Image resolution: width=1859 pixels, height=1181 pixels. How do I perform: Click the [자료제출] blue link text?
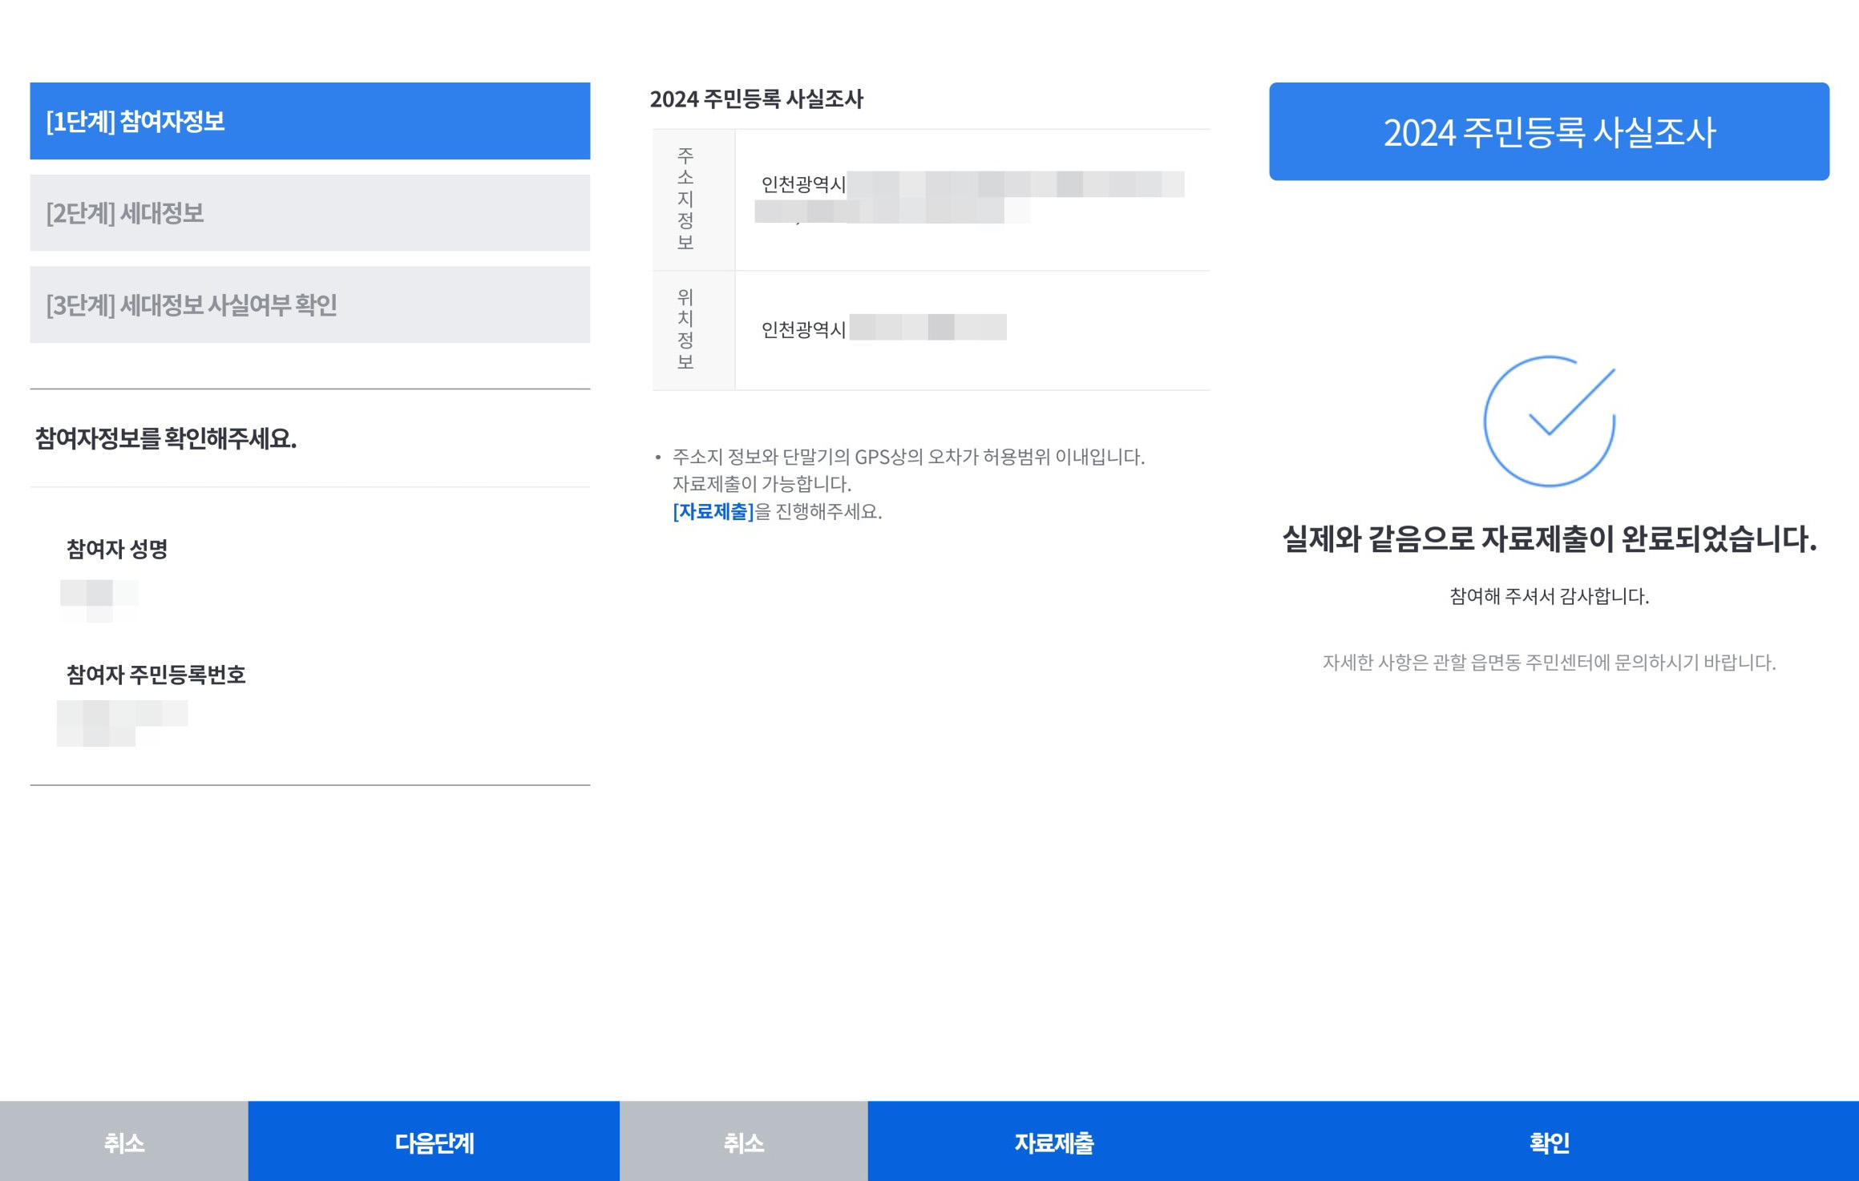[x=713, y=511]
